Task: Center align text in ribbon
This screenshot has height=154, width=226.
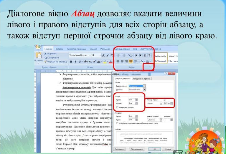Action: click(x=122, y=62)
